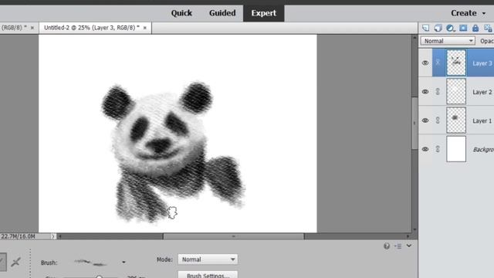Hide Layer 2 visibility eye
Viewport: 494px width, 278px height.
coord(425,92)
